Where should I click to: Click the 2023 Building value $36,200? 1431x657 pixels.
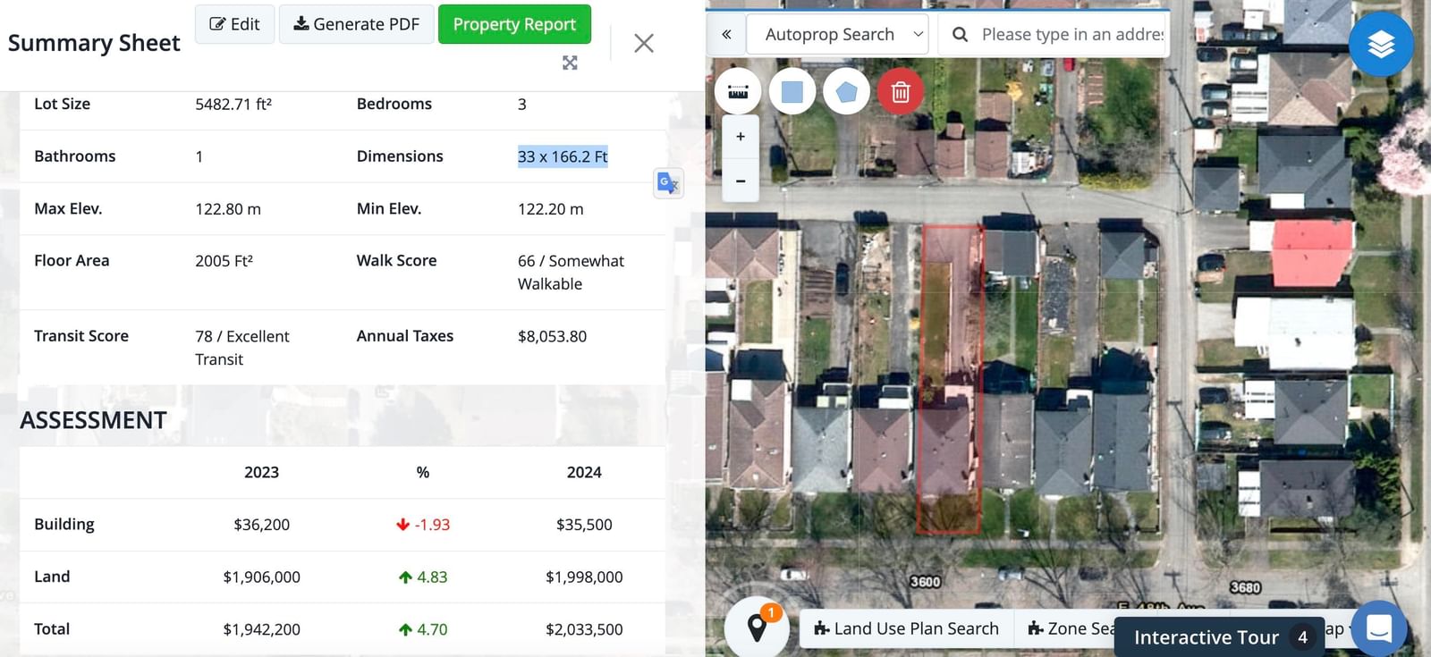(262, 525)
